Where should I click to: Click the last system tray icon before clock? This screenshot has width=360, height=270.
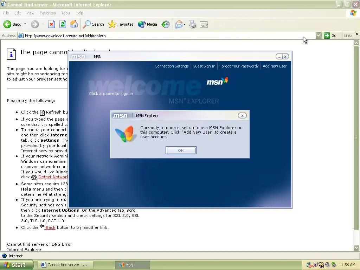pos(334,265)
